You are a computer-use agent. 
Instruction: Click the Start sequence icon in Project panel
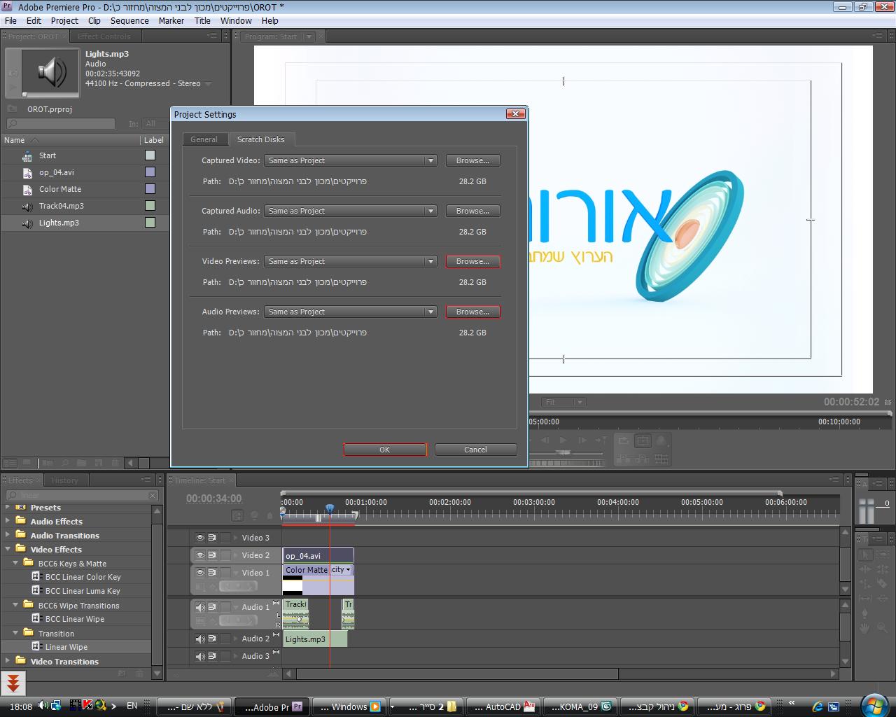pos(27,155)
